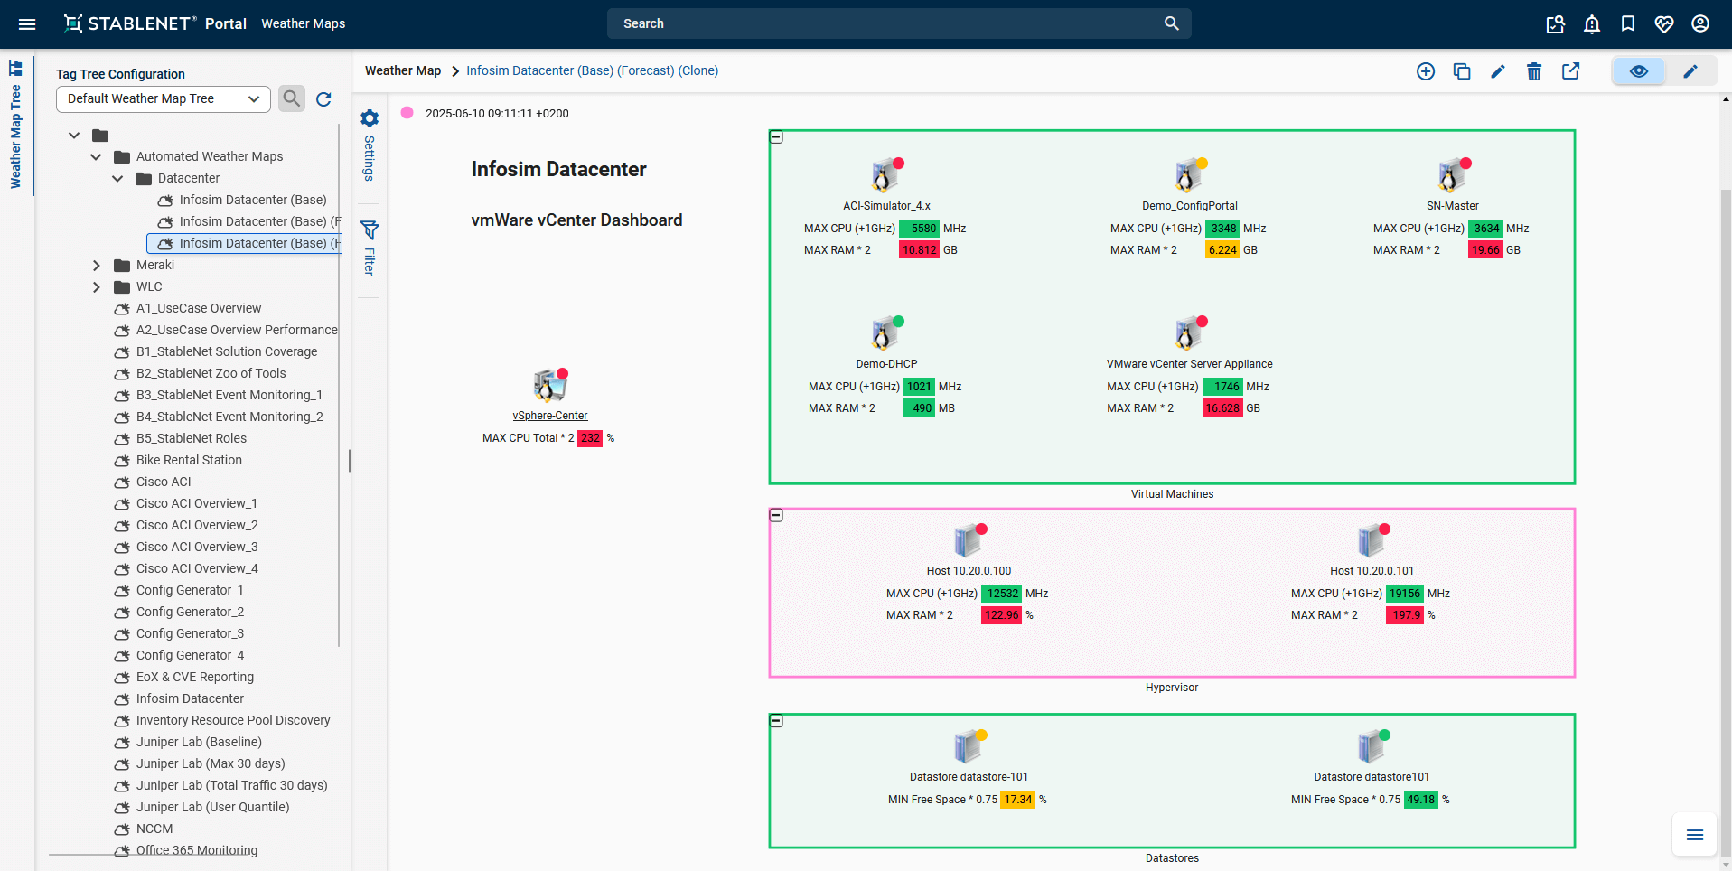Collapse the Hypervisor group box
Viewport: 1732px width, 871px height.
click(x=776, y=515)
